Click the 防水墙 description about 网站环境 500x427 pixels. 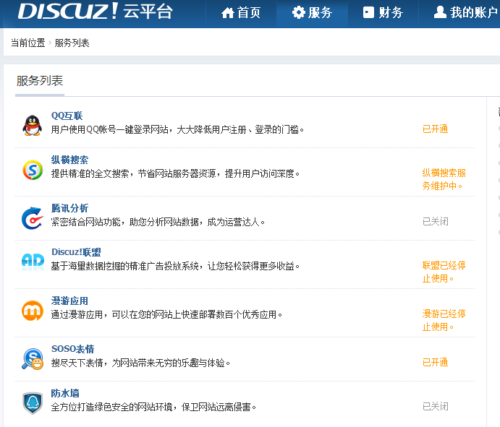point(153,407)
